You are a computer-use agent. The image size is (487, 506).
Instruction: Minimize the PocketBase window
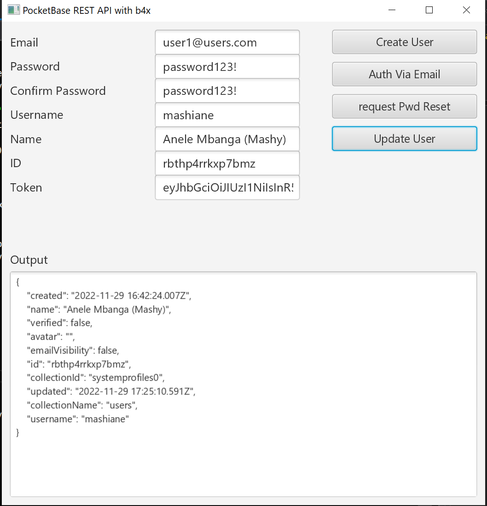click(x=392, y=10)
